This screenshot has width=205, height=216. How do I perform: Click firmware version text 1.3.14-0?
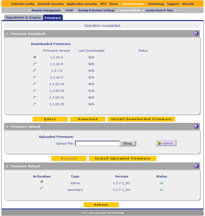coord(57,77)
